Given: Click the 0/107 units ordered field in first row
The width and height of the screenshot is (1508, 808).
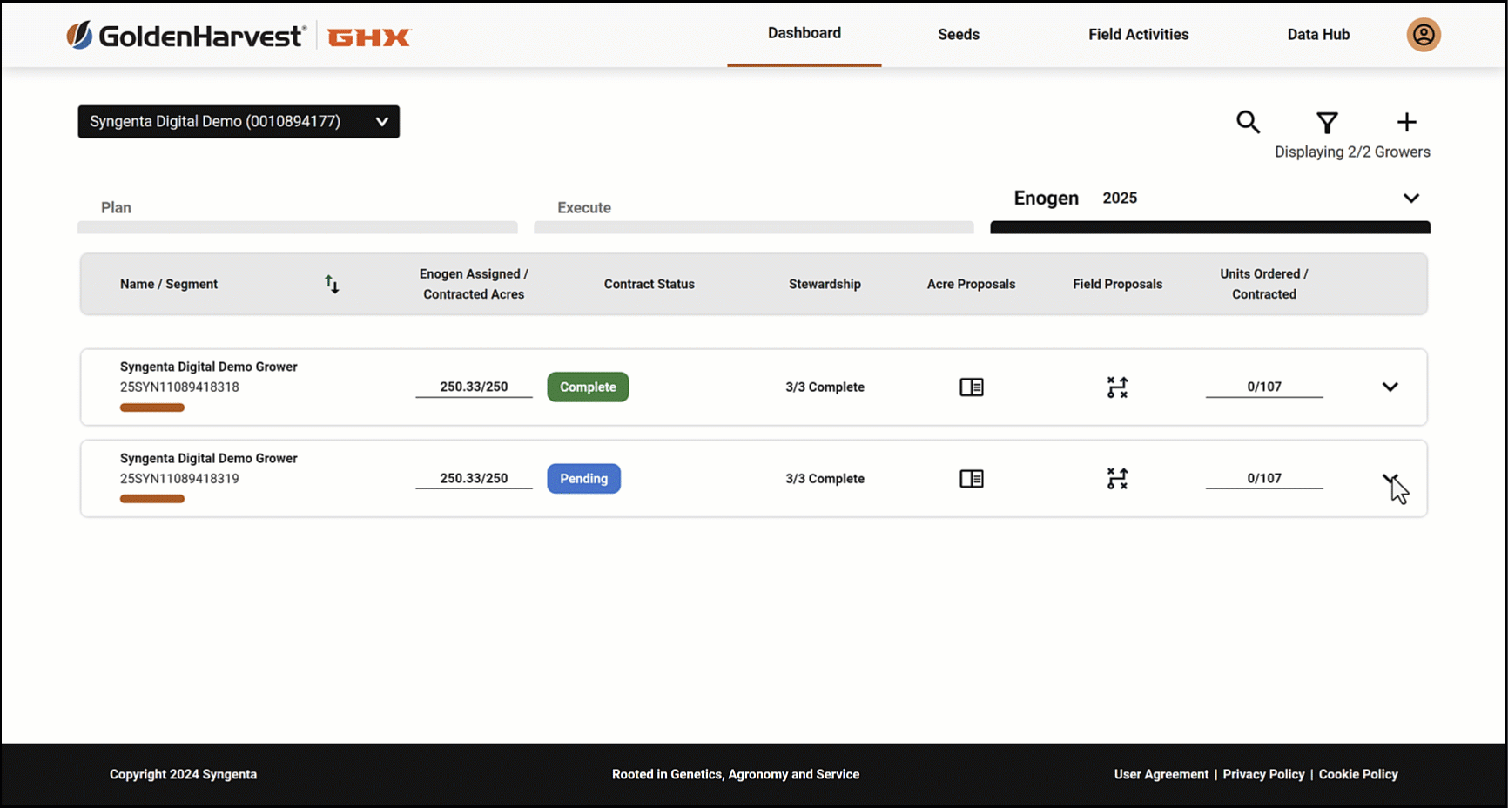Looking at the screenshot, I should click(x=1264, y=387).
